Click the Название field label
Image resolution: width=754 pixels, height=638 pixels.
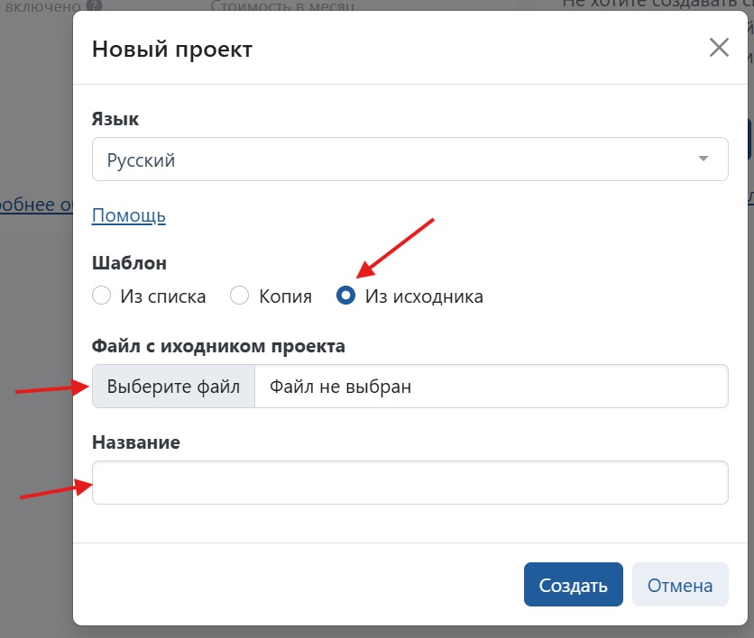(x=136, y=442)
